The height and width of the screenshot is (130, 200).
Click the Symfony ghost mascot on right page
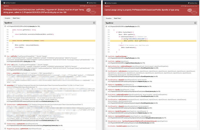click(x=192, y=10)
